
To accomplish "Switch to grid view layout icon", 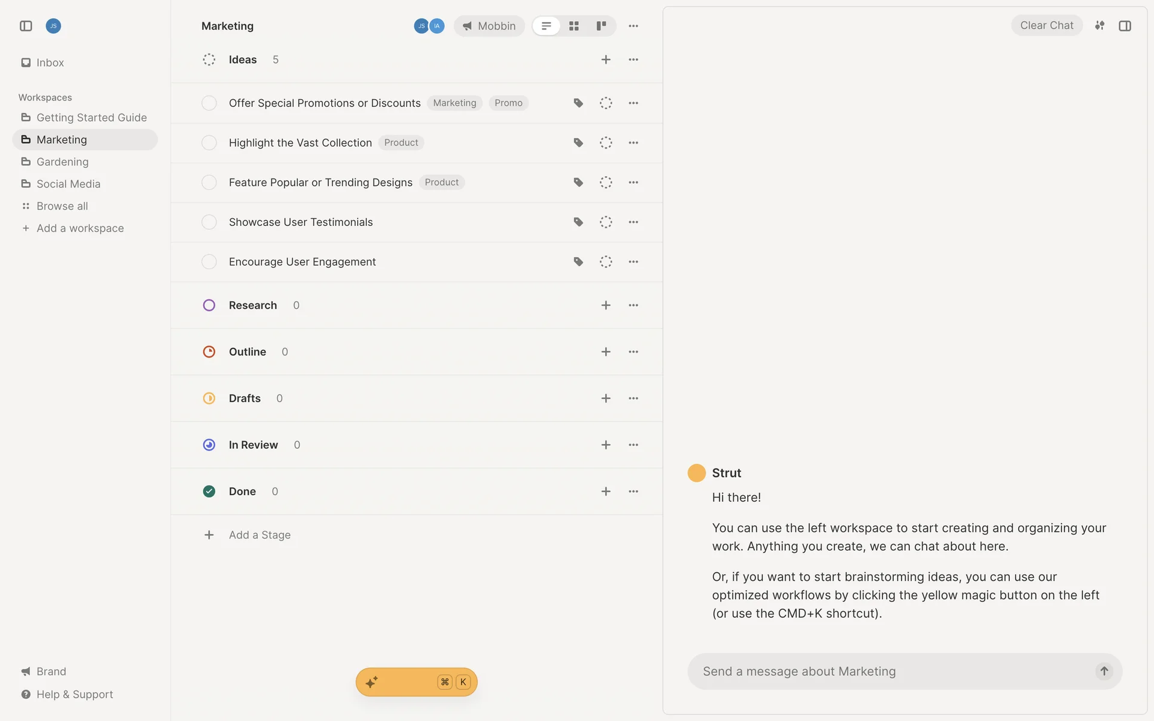I will click(574, 26).
